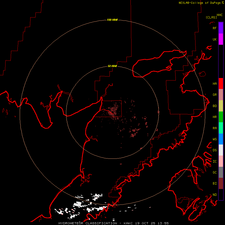
Task: Click the red HA color swatch
Action: tap(221, 83)
